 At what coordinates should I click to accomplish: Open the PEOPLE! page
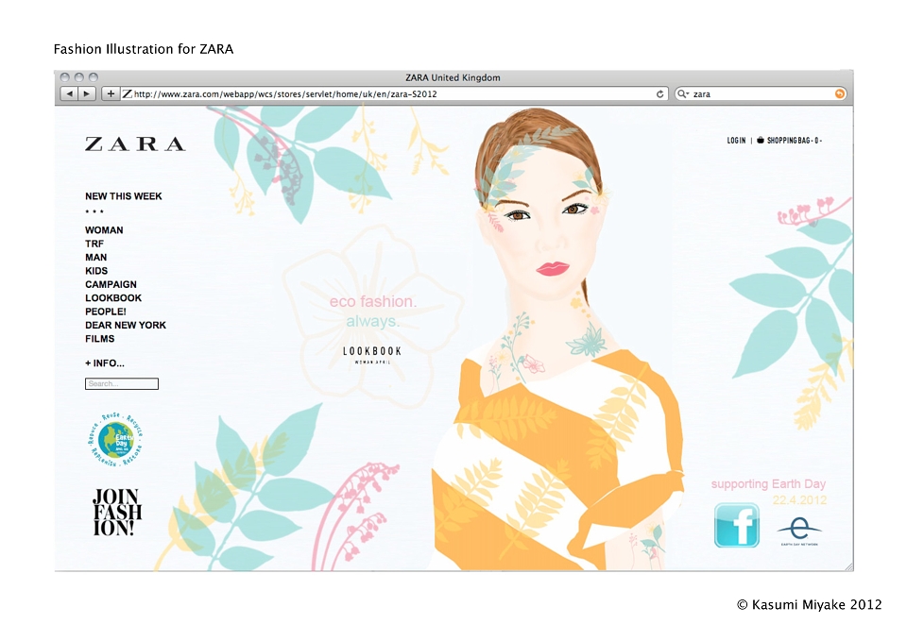pos(105,312)
